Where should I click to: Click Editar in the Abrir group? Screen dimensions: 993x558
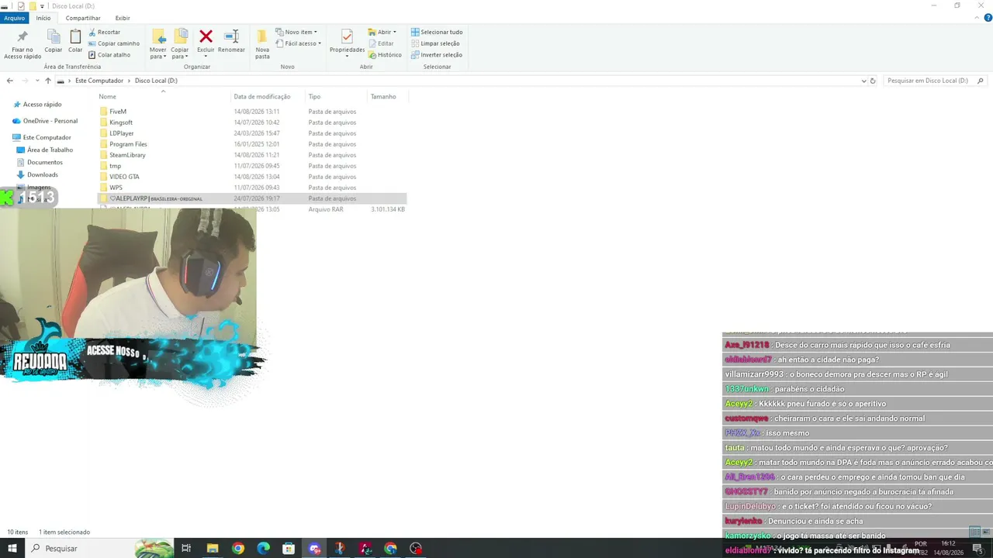pos(381,43)
